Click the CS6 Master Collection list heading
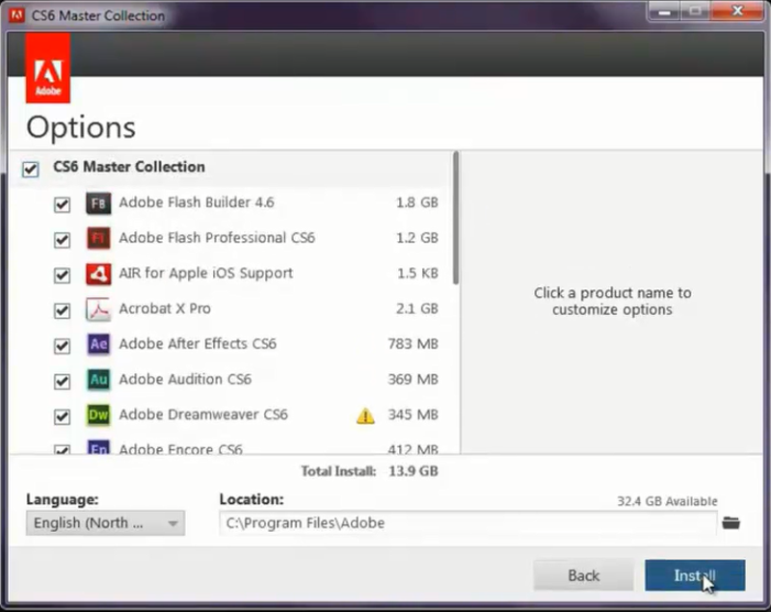This screenshot has height=612, width=771. (129, 167)
